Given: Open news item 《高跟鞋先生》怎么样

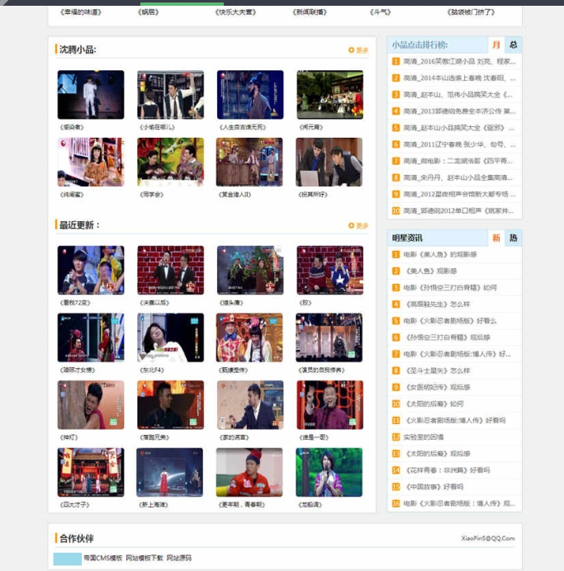Looking at the screenshot, I should coord(437,304).
